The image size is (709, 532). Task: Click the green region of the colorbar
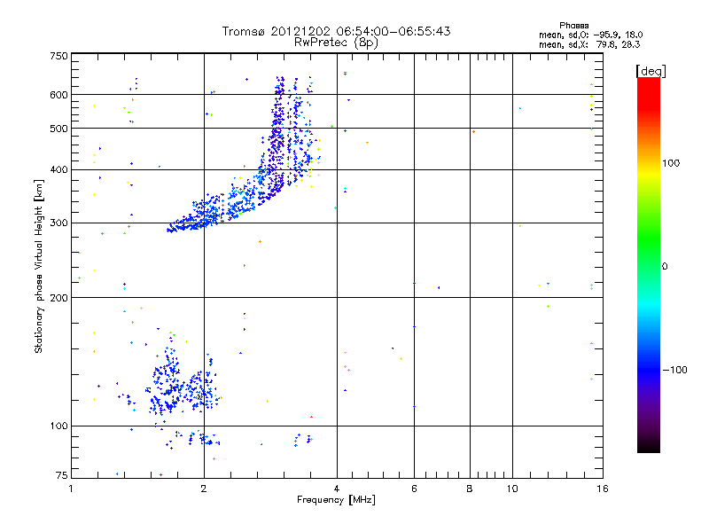(x=649, y=239)
